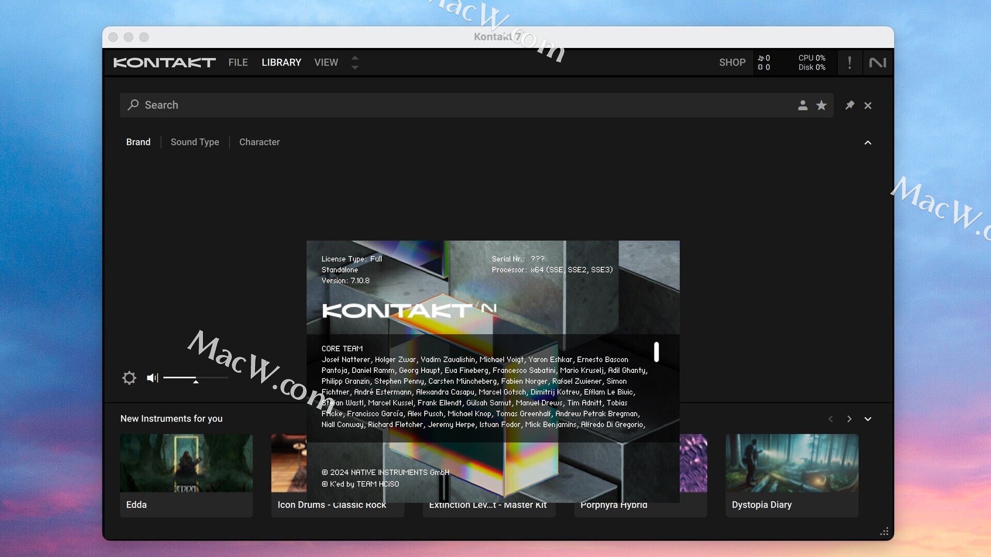Screen dimensions: 991x557
Task: Toggle the favorites star filter
Action: [821, 105]
